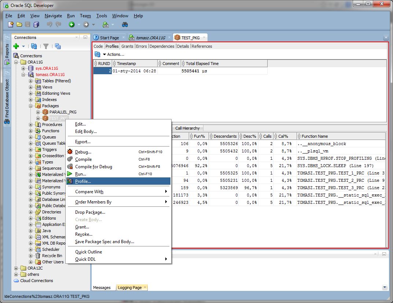The width and height of the screenshot is (393, 303).
Task: Collapse the tomasz.ORA11G connection
Action: pyautogui.click(x=23, y=75)
